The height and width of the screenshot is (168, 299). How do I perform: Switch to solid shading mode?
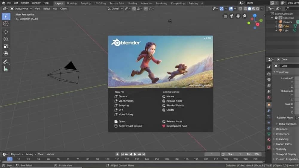click(x=249, y=9)
